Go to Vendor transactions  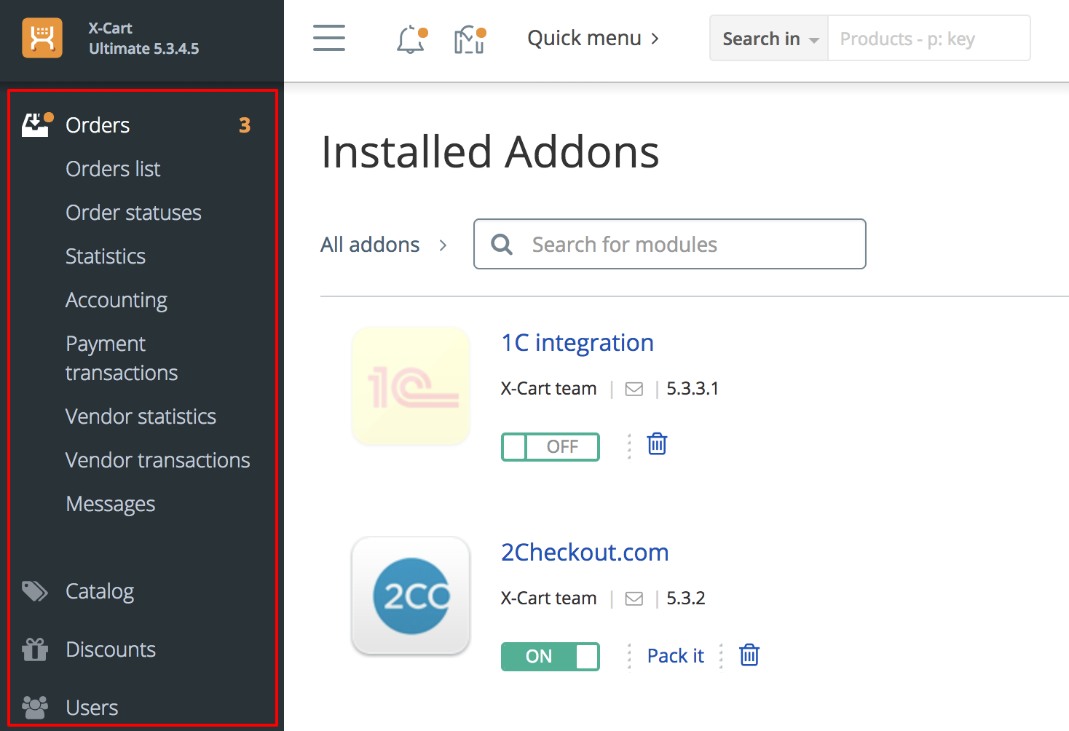click(x=157, y=460)
